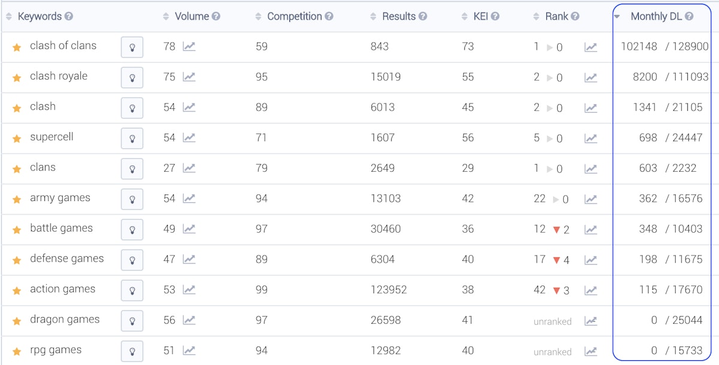Unstar the army games keyword

(17, 199)
